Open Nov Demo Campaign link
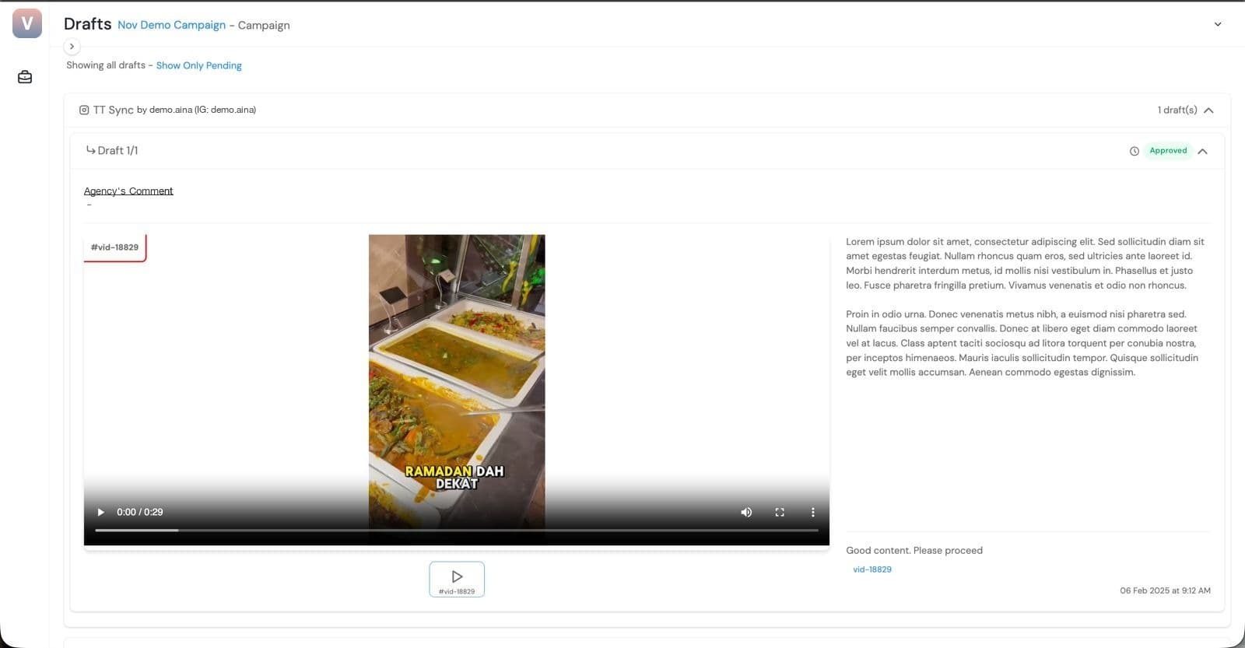Viewport: 1245px width, 648px height. point(171,25)
